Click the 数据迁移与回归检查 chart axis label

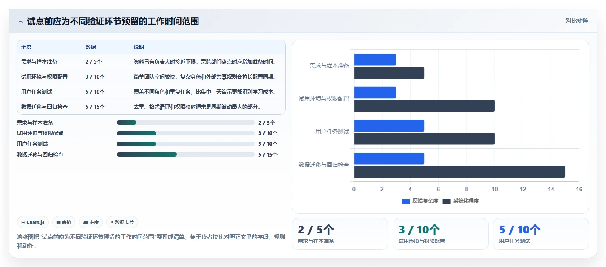[324, 165]
